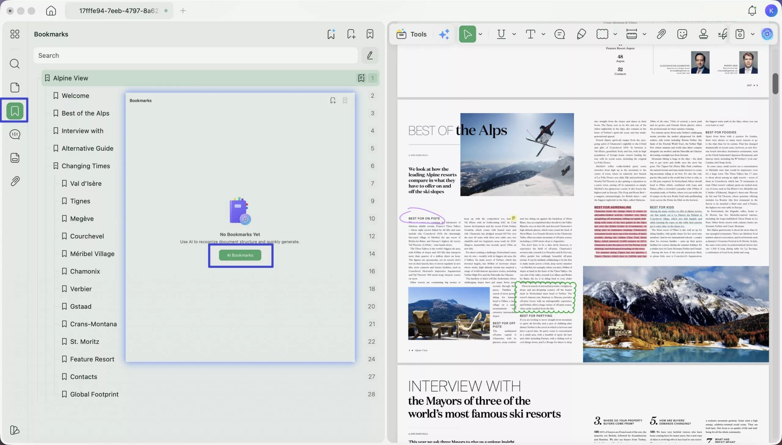Select the Text annotation tool

pyautogui.click(x=530, y=34)
